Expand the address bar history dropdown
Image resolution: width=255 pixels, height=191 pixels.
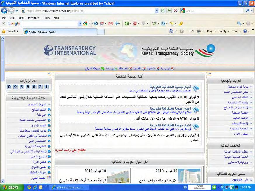click(x=157, y=11)
